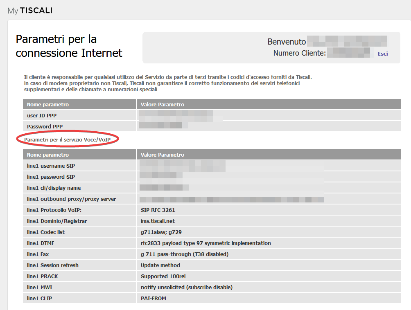
Task: Click the blurred Password PPP value
Action: [x=164, y=126]
